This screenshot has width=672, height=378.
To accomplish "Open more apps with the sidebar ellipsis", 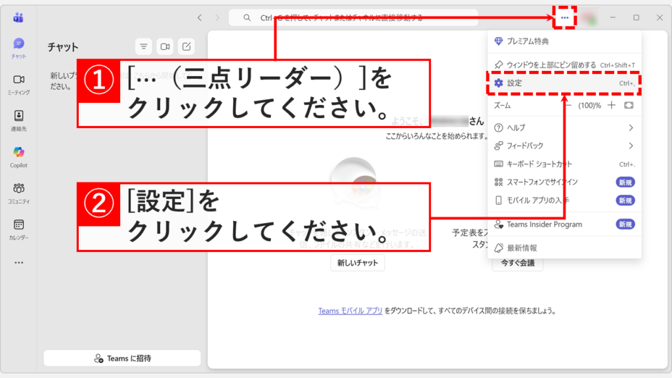I will (18, 262).
